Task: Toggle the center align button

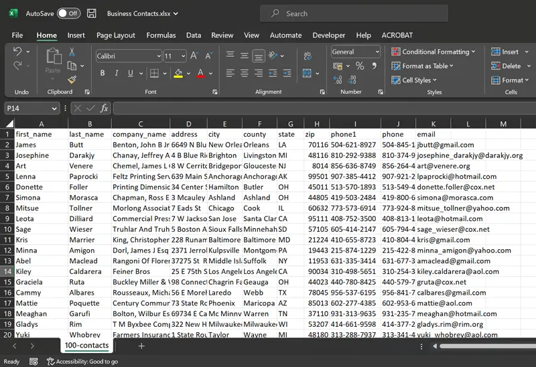Action: (245, 73)
